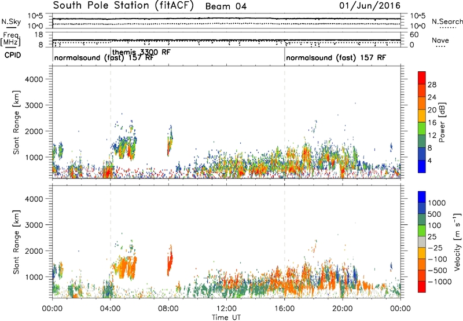This screenshot has height=321, width=463.
Task: Click the '08:00' time axis label
Action: (168, 309)
